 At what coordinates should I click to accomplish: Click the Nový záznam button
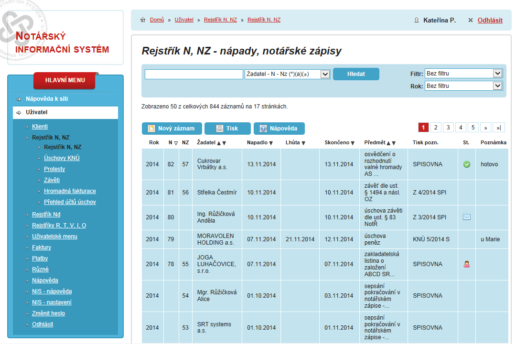tap(172, 129)
